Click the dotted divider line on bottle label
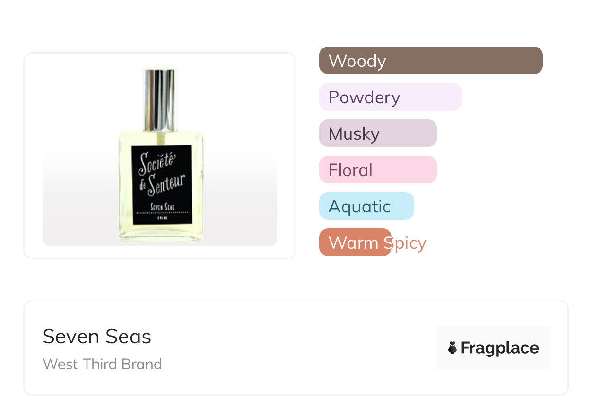The height and width of the screenshot is (419, 592). pyautogui.click(x=163, y=213)
